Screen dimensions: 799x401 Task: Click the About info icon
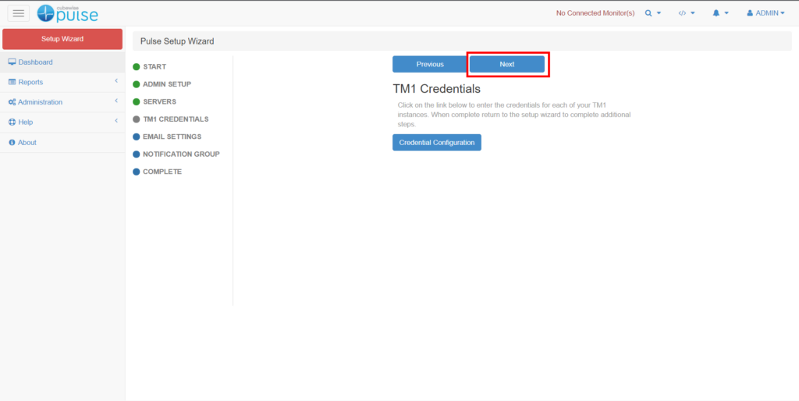point(12,143)
